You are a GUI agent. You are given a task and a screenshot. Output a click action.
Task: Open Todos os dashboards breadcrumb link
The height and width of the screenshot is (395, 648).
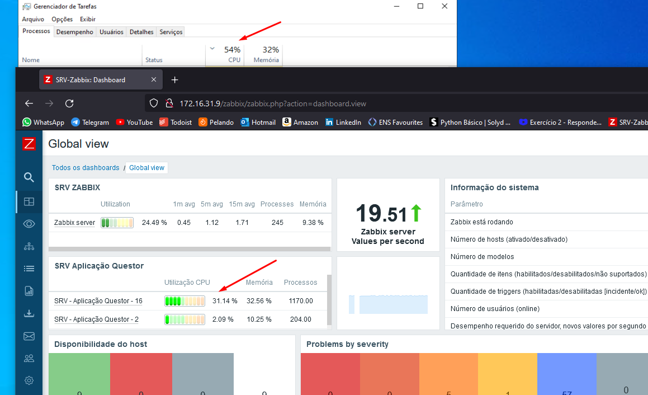[86, 167]
